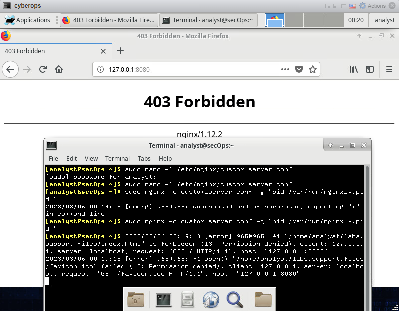This screenshot has height=311, width=399.
Task: Open Terminal Tabs menu
Action: (144, 159)
